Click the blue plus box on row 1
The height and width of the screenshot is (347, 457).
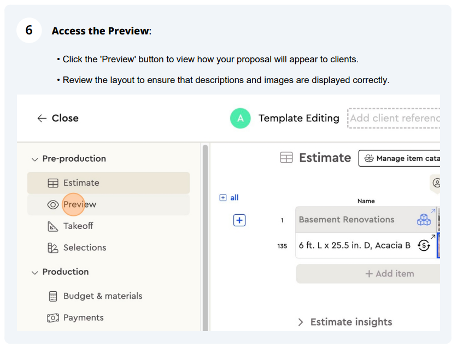(239, 220)
